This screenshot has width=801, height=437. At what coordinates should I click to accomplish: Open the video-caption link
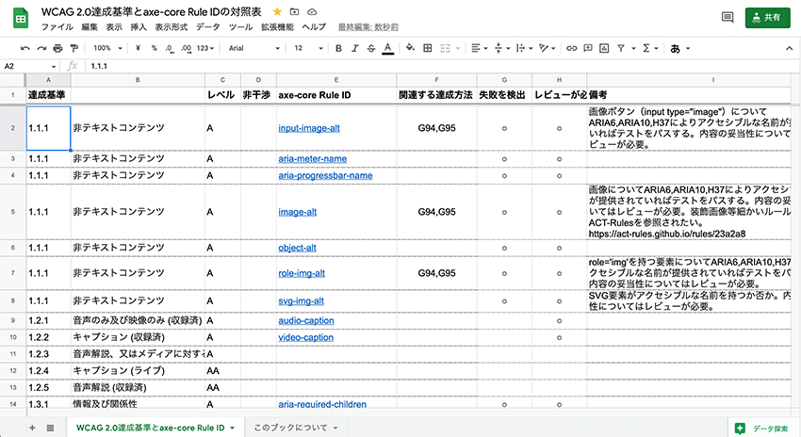305,337
